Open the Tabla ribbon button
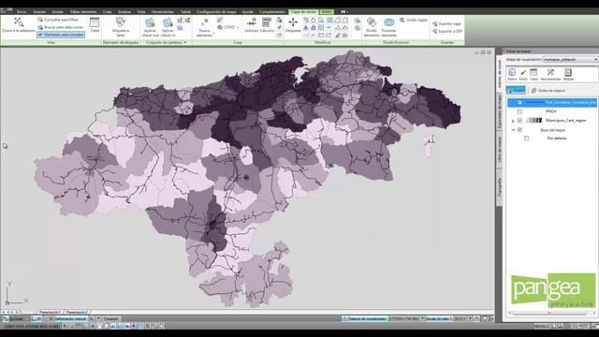The height and width of the screenshot is (337, 599). tap(95, 25)
